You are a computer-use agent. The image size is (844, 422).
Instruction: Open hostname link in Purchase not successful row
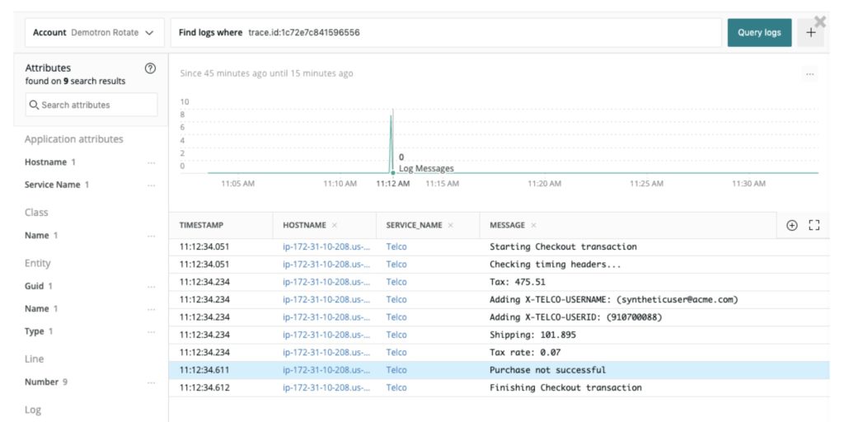tap(326, 370)
